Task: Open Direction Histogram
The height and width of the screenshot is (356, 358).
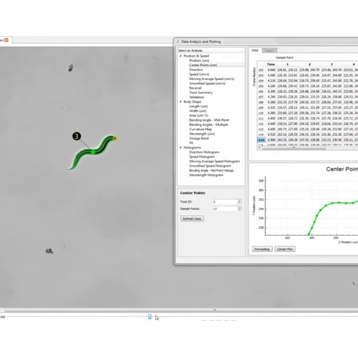Action: (204, 152)
